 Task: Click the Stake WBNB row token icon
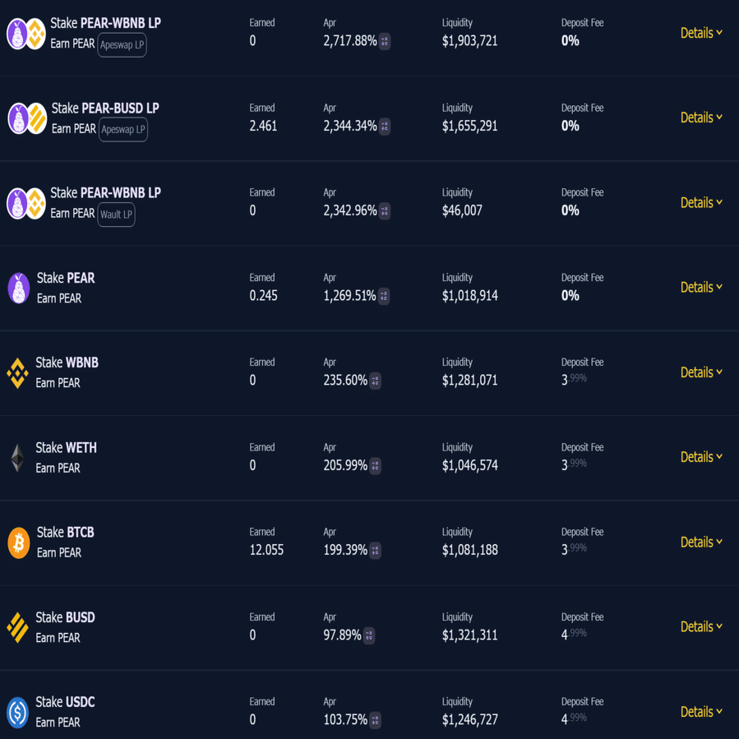click(x=17, y=373)
